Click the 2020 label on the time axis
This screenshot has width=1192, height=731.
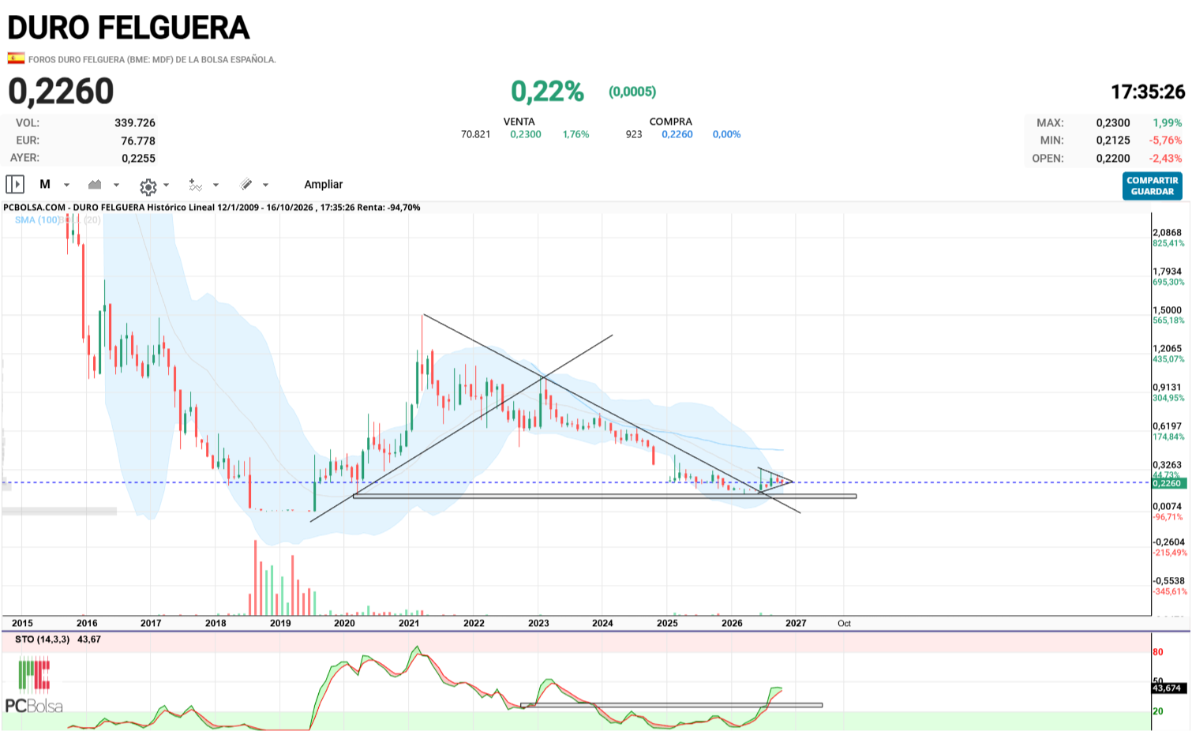[x=344, y=623]
